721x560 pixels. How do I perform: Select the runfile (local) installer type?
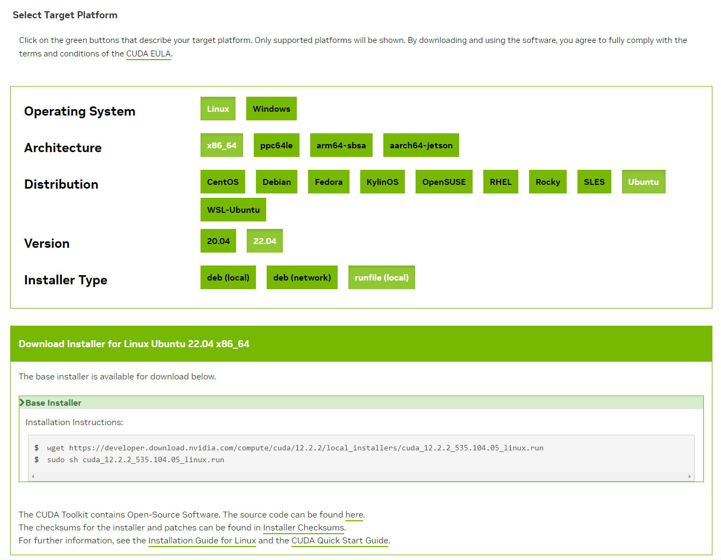coord(382,277)
